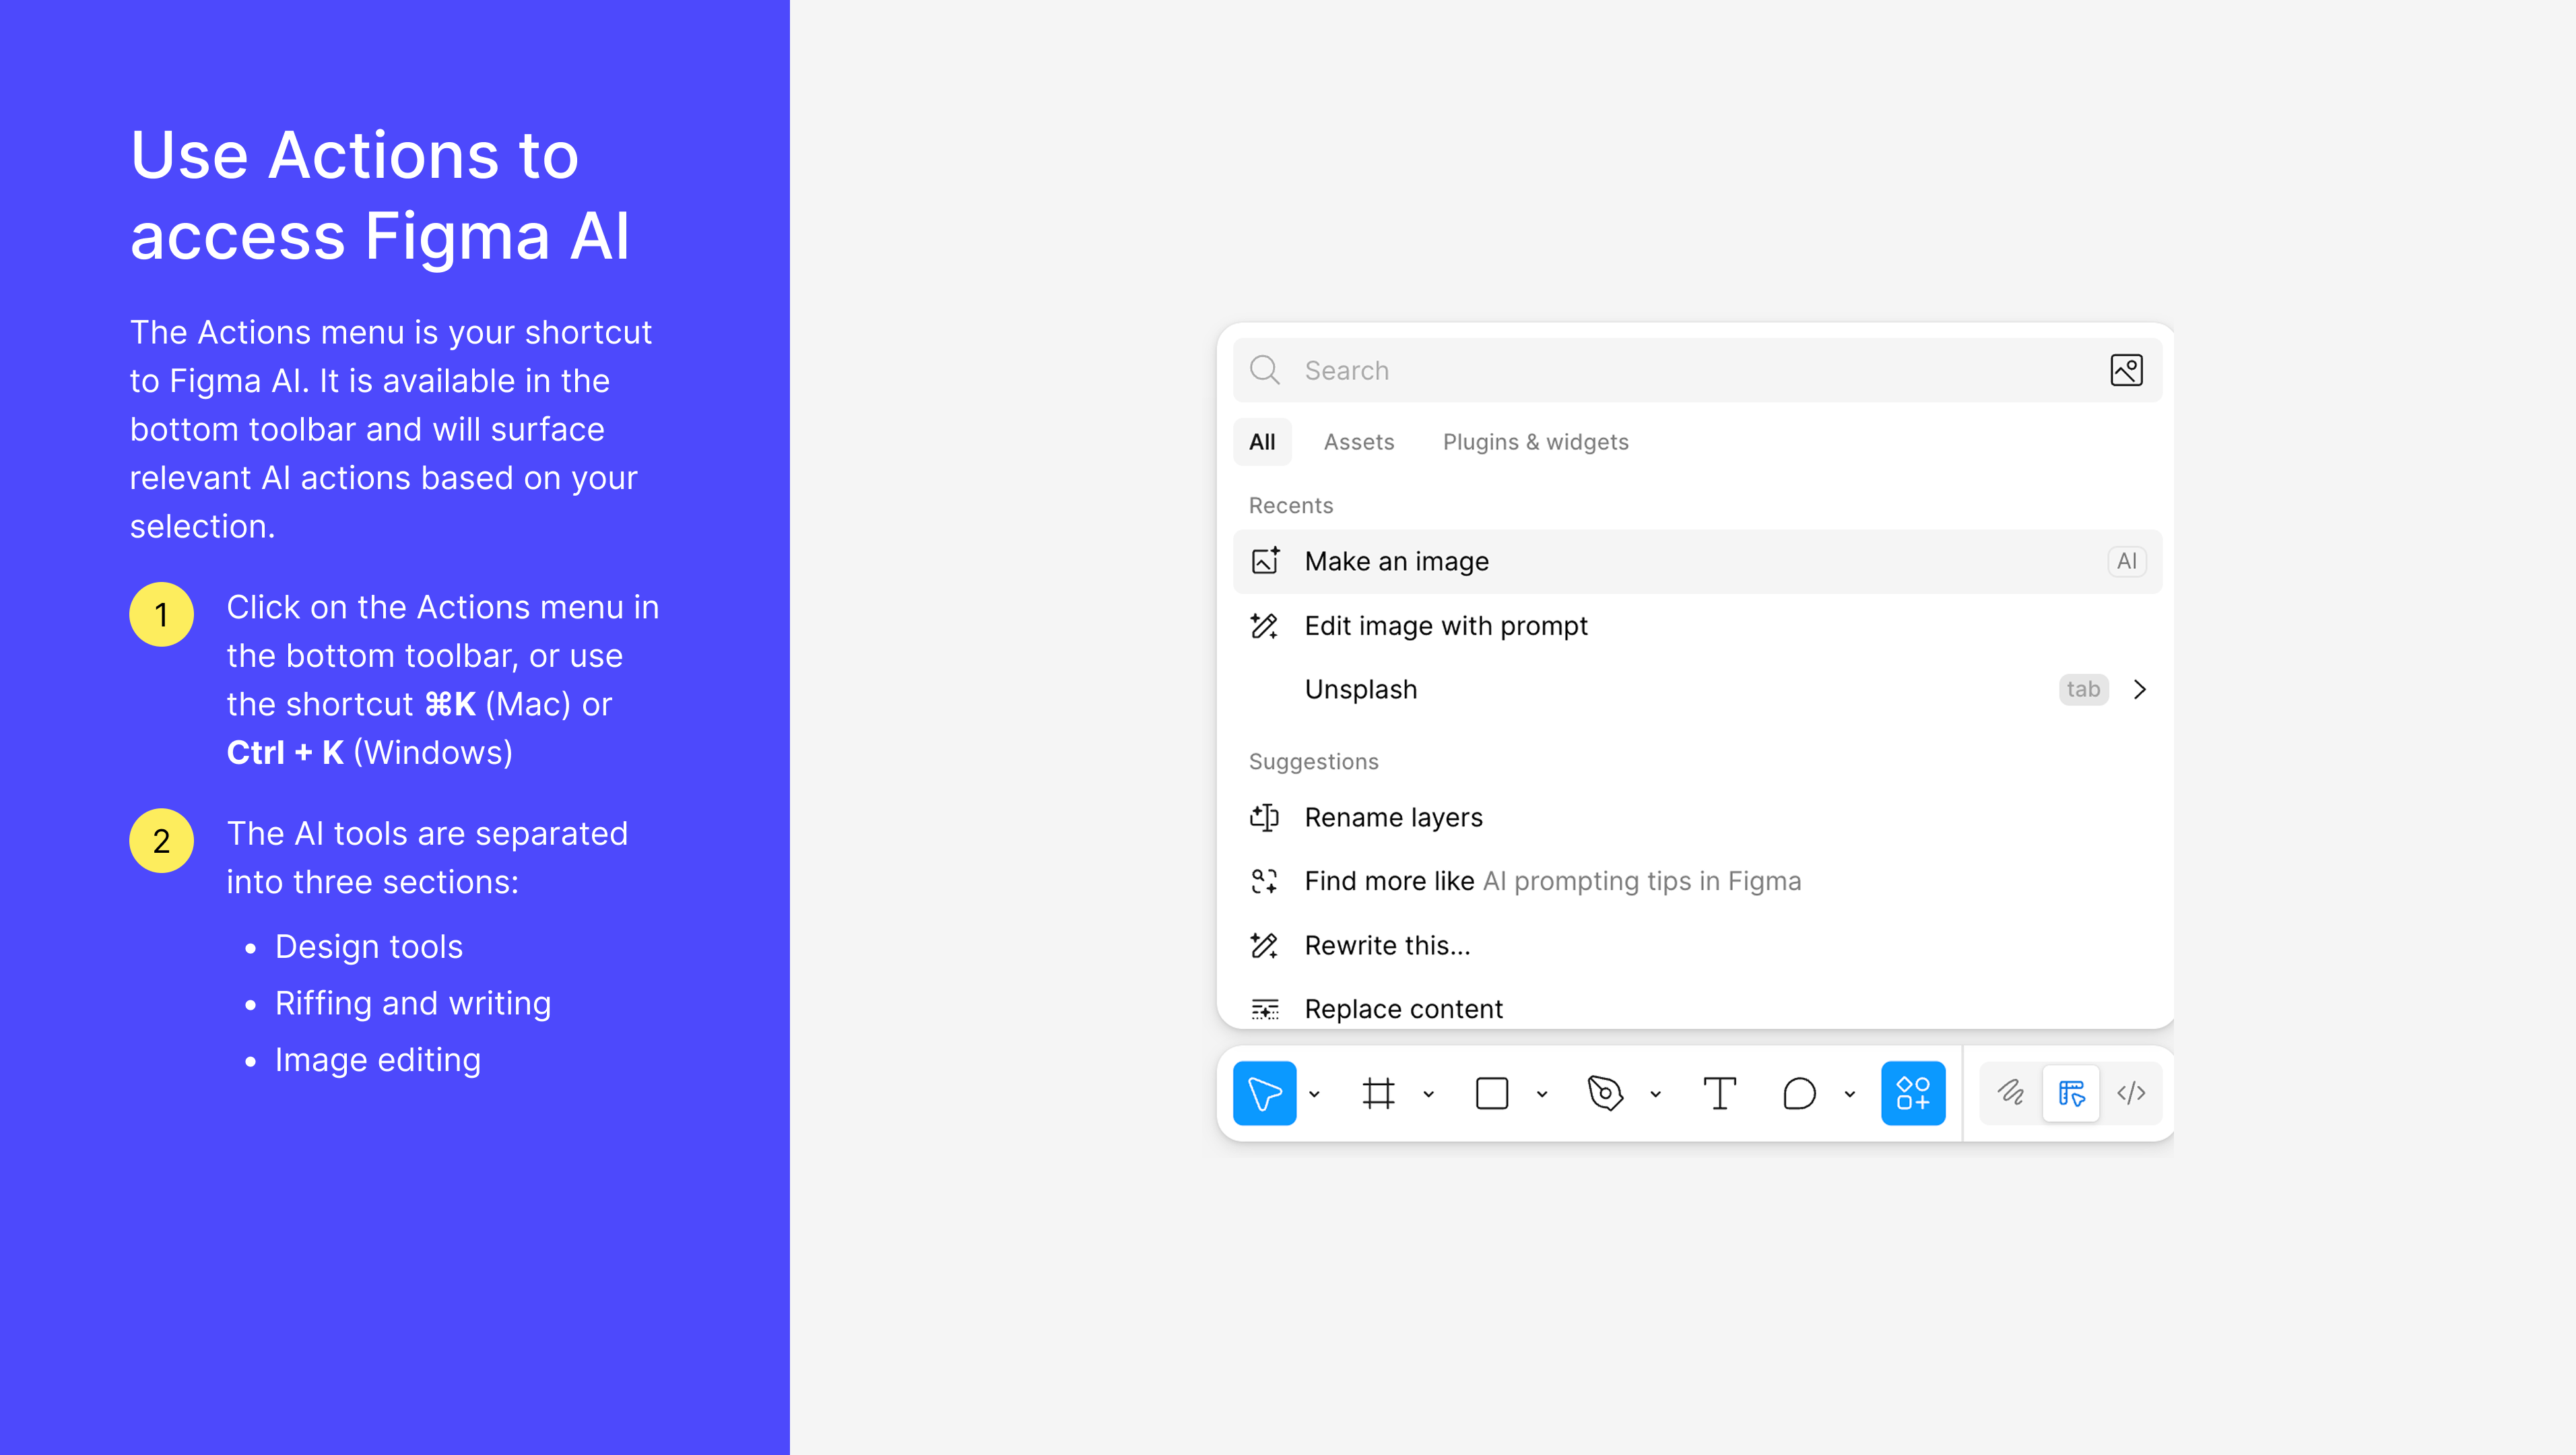Click the 'Riffing and writing' bullet text
The image size is (2576, 1455).
413,1003
